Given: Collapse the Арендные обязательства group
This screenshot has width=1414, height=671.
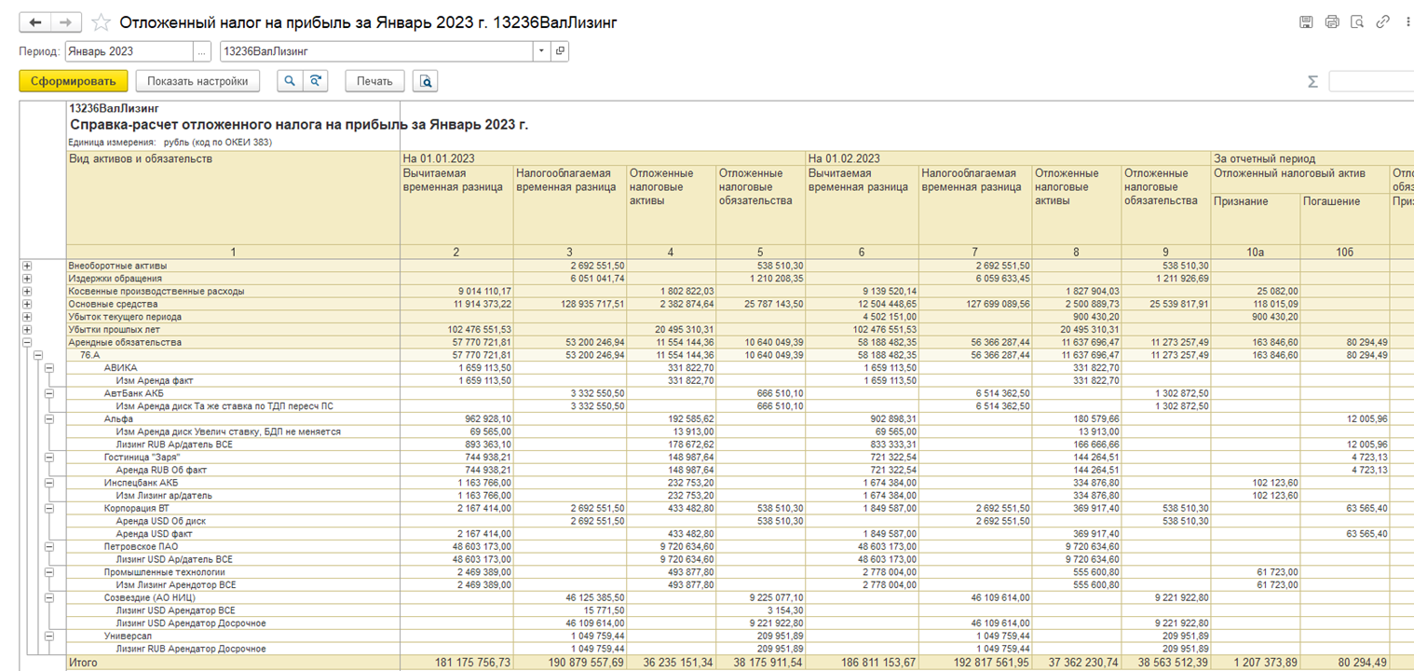Looking at the screenshot, I should pos(27,342).
